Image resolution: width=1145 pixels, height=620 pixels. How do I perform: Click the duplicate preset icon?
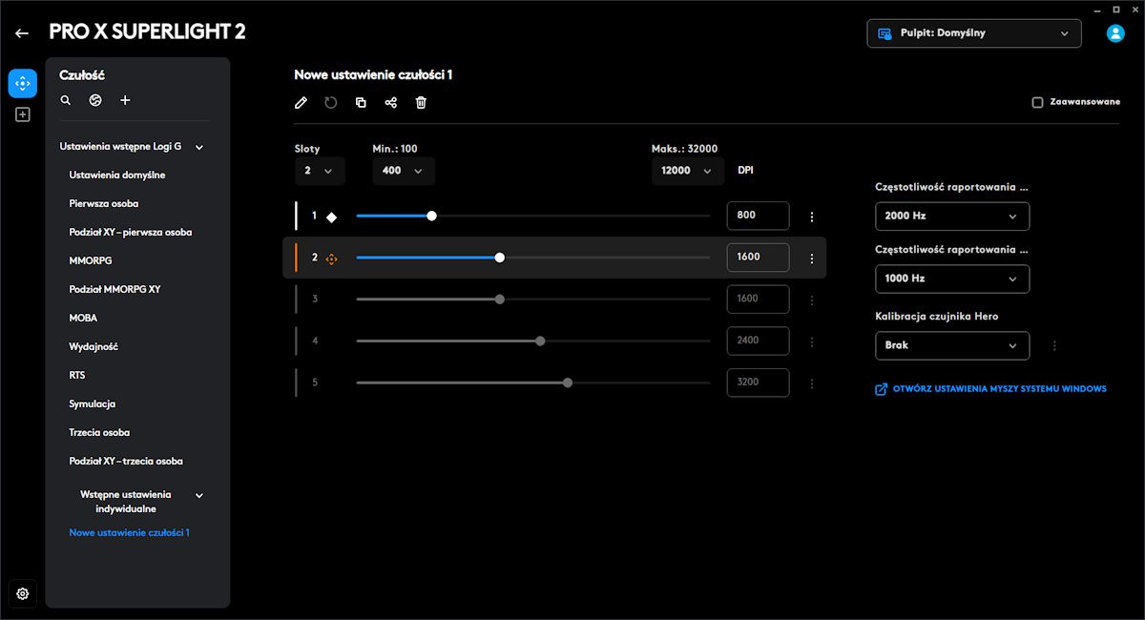point(361,103)
